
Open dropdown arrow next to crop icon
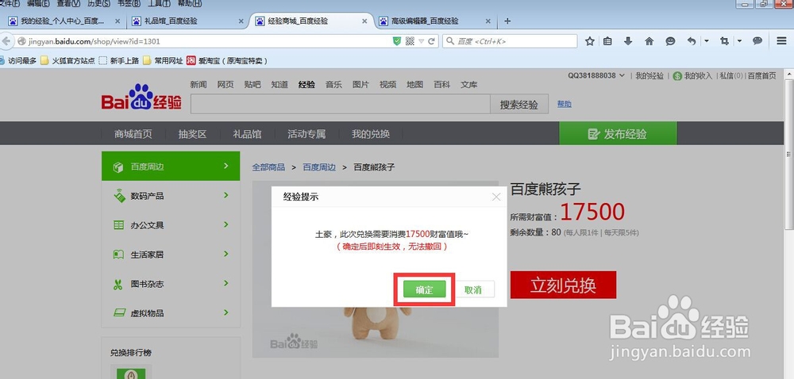pyautogui.click(x=739, y=41)
